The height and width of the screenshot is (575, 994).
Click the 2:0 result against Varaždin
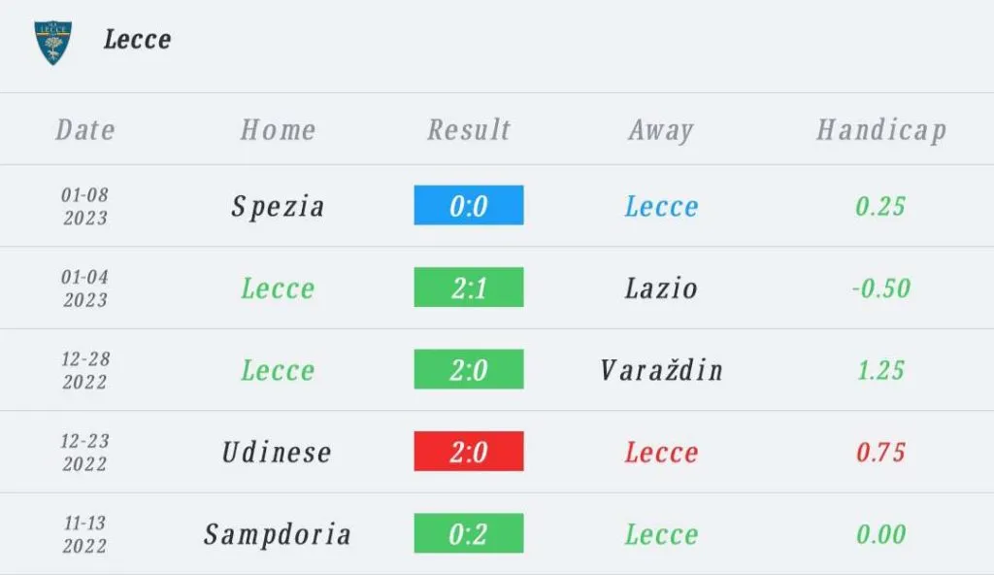(469, 370)
